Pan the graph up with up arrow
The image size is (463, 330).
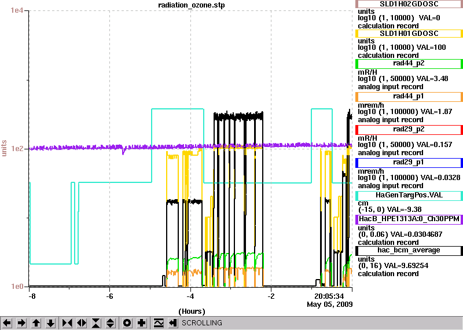click(36, 323)
